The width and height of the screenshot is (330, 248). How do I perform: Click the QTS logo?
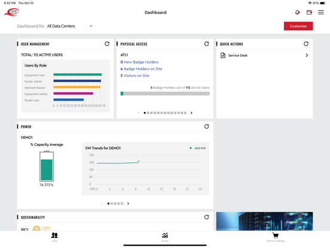pyautogui.click(x=11, y=12)
